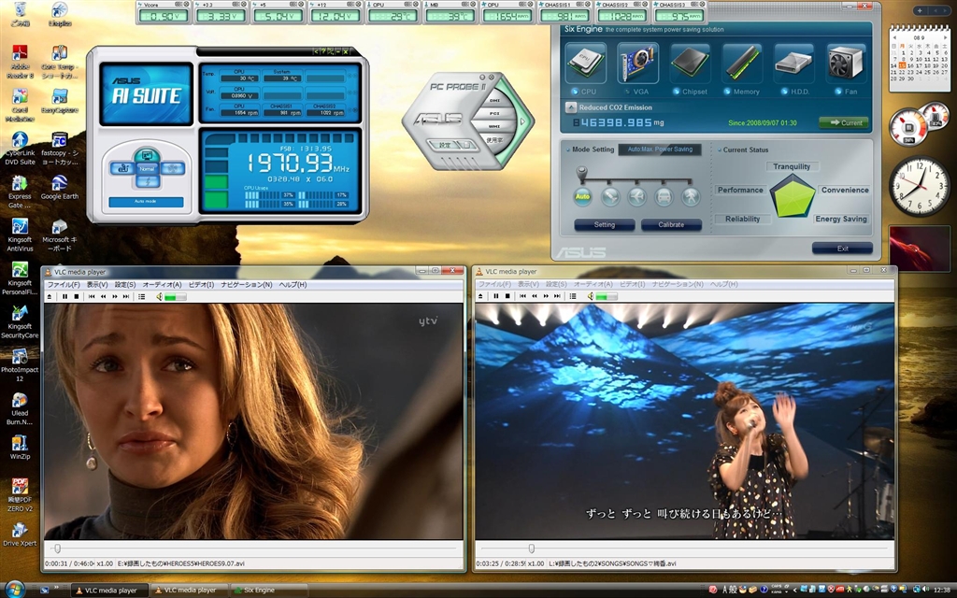Click the EPU icon in AI Suite pad

(x=121, y=168)
